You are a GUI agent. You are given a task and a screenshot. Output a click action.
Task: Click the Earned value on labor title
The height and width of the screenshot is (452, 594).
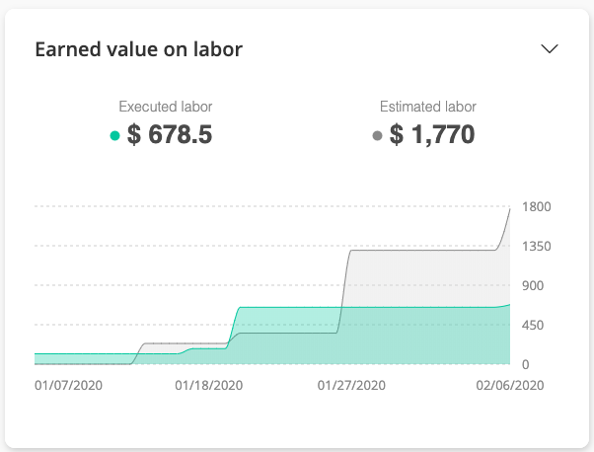pyautogui.click(x=139, y=49)
